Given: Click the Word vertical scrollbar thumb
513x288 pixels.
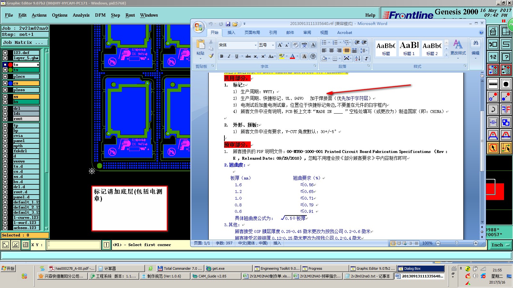Looking at the screenshot, I should coord(482,141).
